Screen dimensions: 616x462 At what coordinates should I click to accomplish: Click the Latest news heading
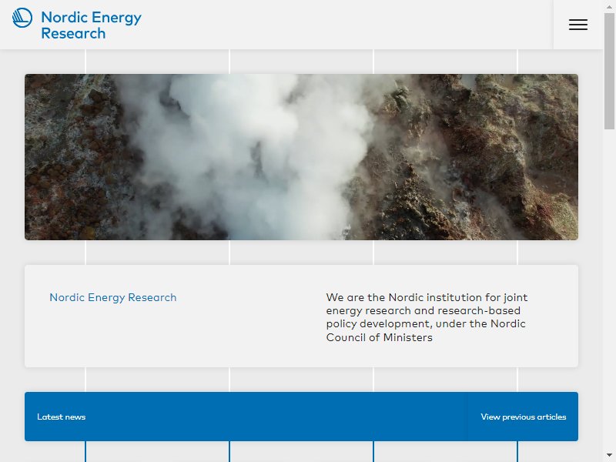[62, 417]
